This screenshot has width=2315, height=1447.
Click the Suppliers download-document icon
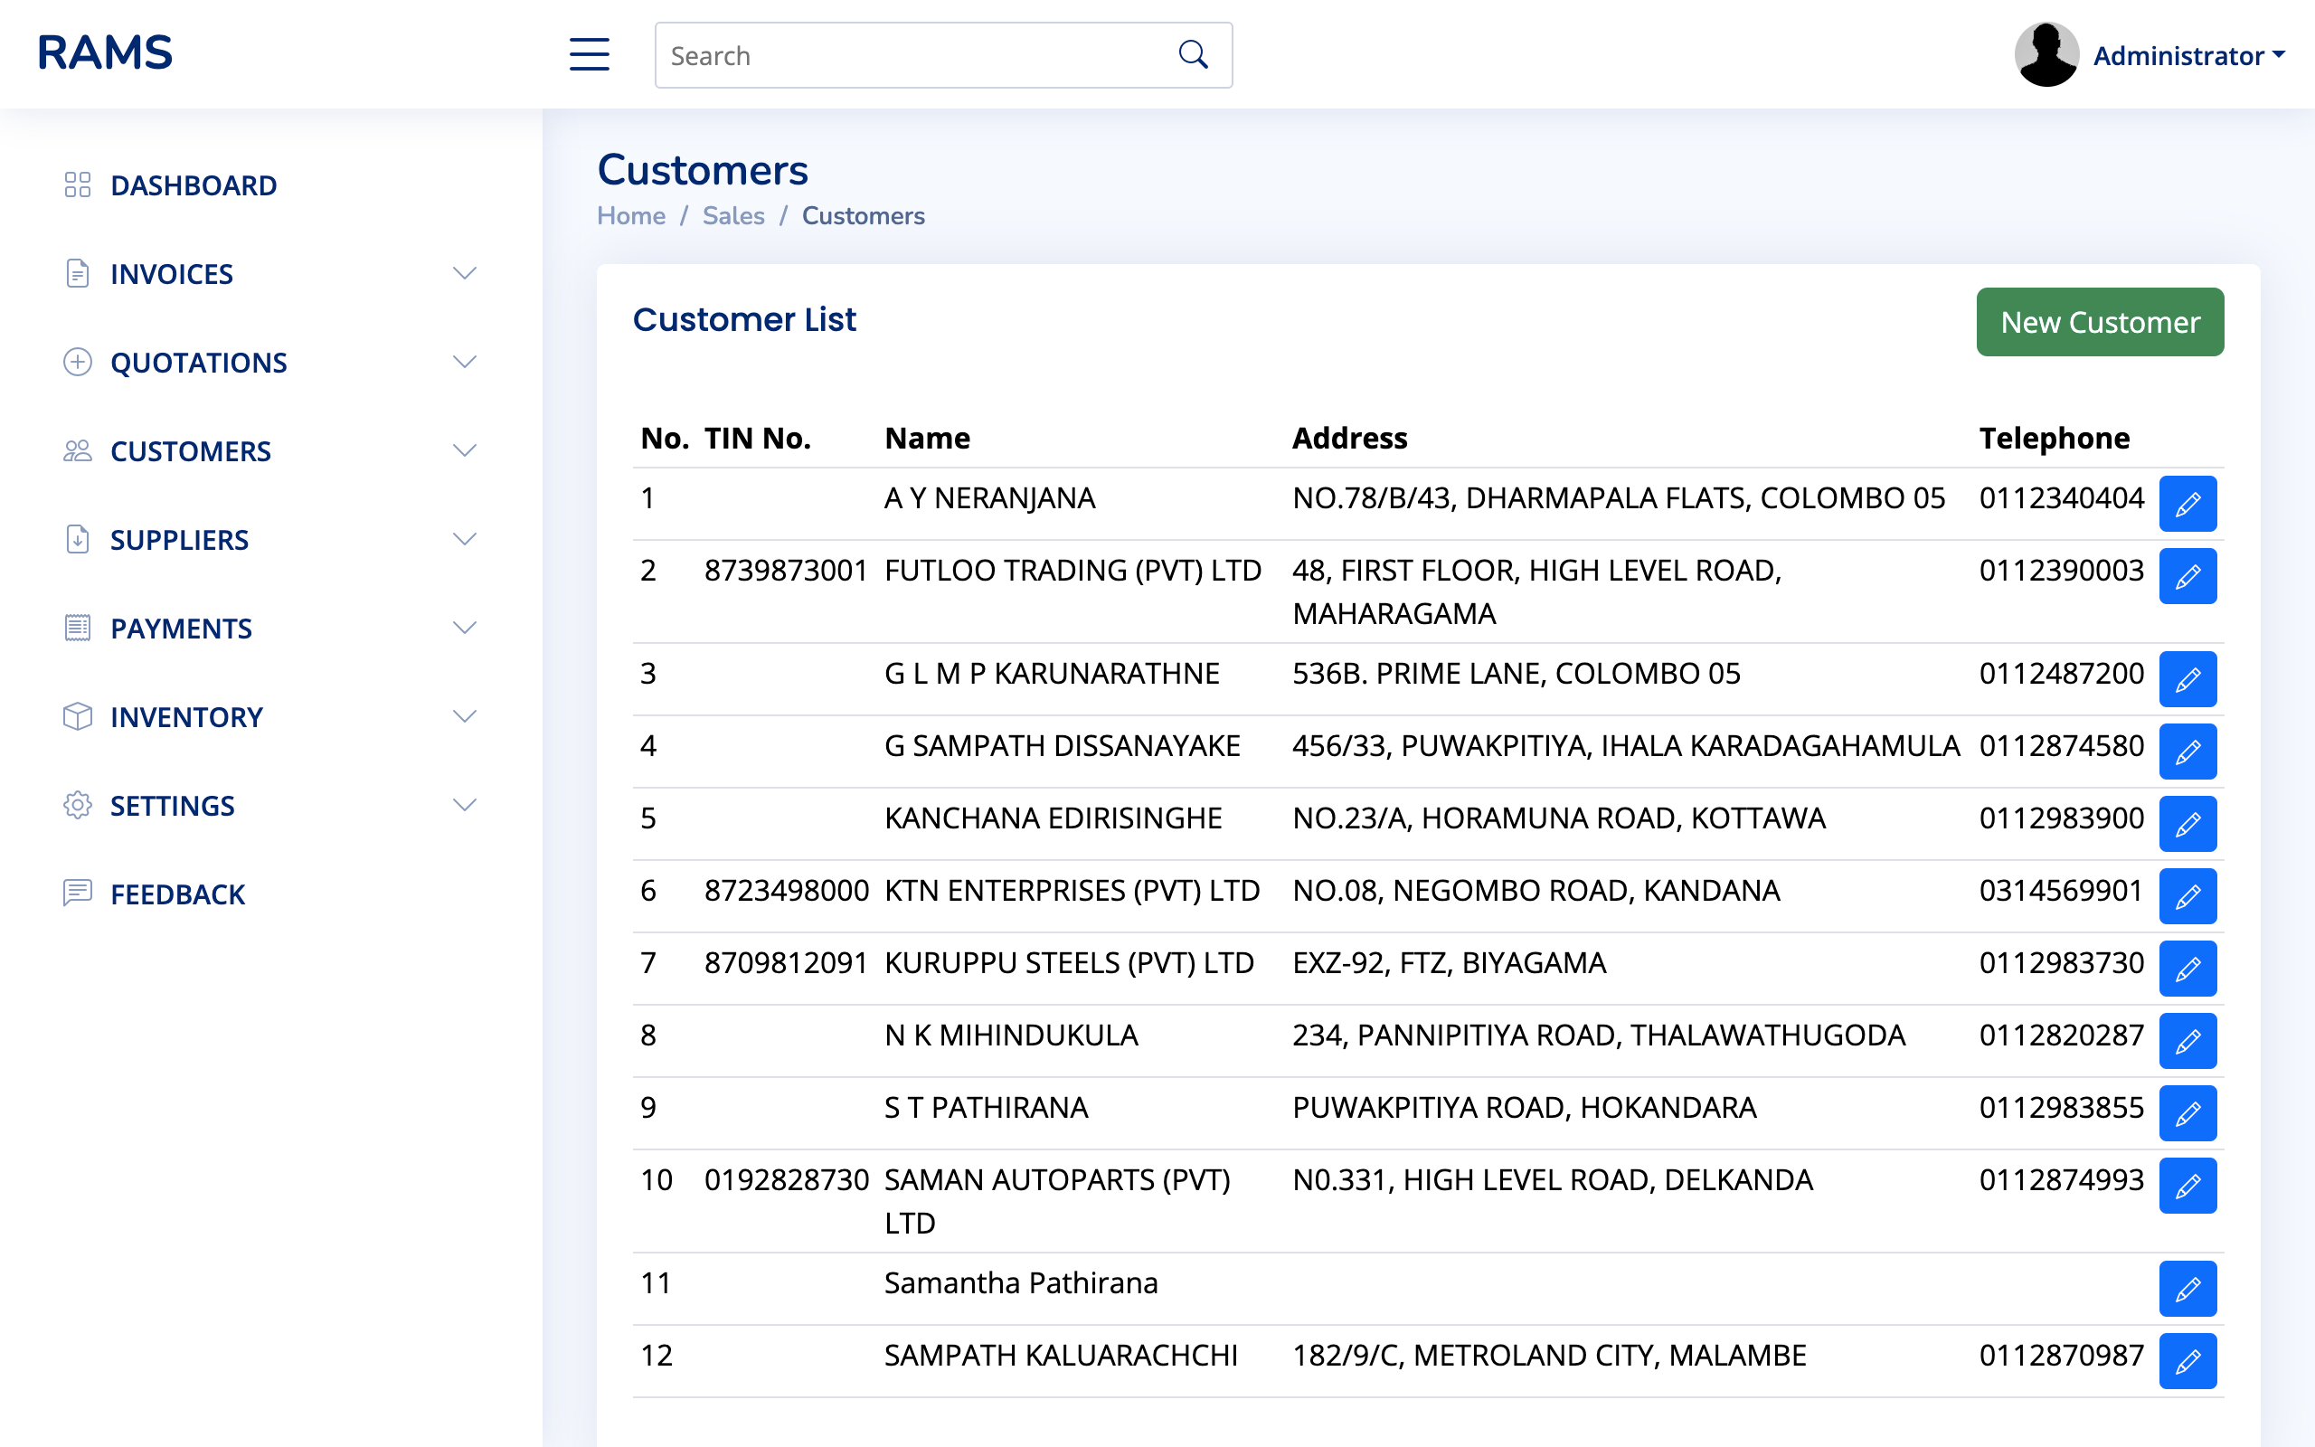tap(78, 539)
